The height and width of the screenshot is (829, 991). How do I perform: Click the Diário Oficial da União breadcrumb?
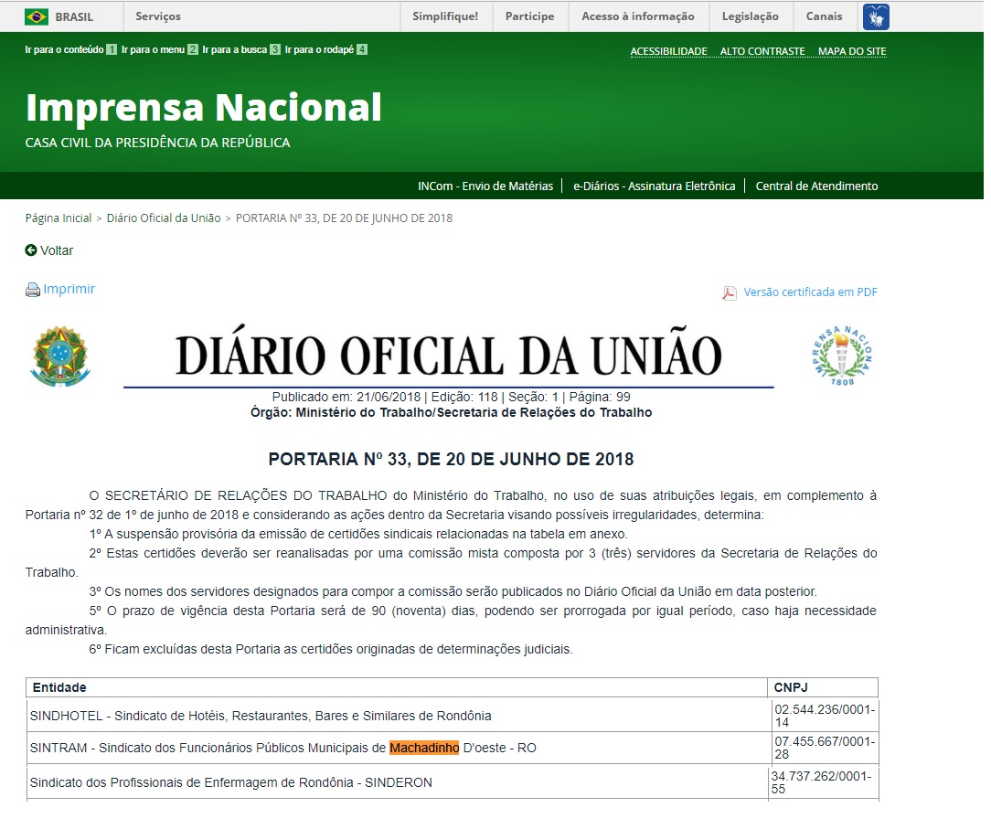[164, 218]
